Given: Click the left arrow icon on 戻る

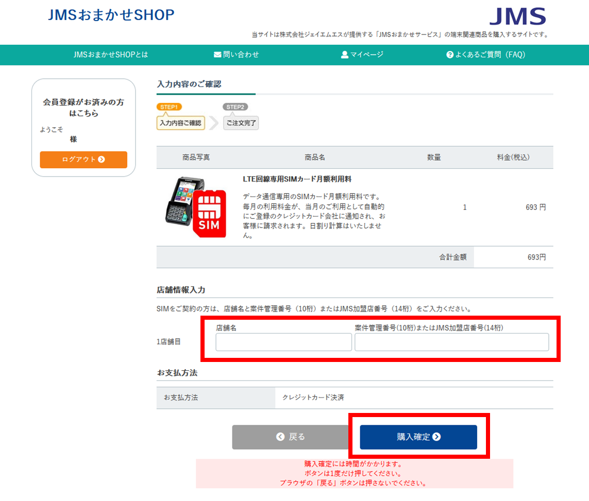Looking at the screenshot, I should [280, 437].
